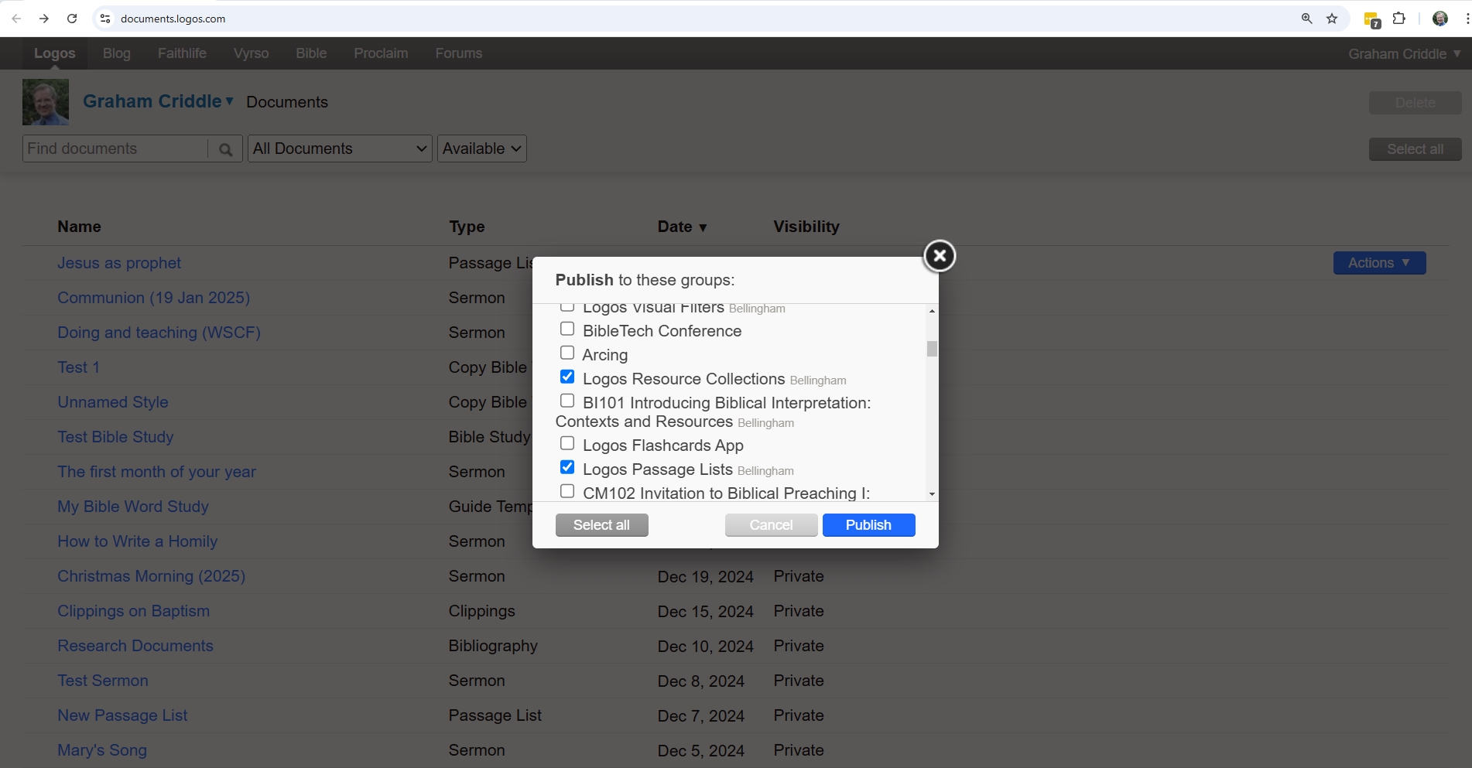This screenshot has width=1472, height=768.
Task: Open the New Passage List document
Action: point(122,715)
